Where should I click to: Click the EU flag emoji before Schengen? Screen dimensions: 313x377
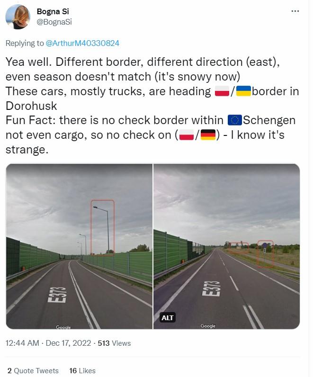click(x=234, y=120)
